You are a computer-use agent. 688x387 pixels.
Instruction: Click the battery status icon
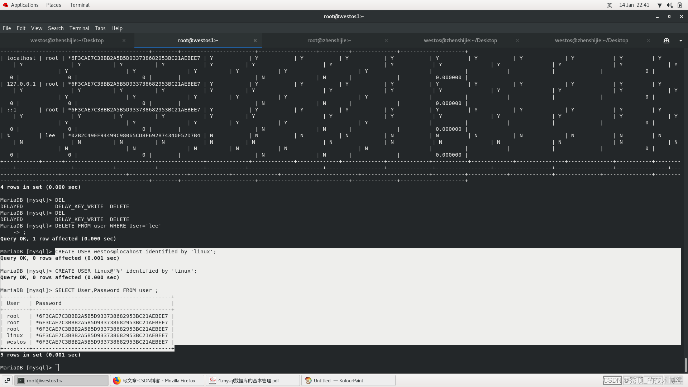[x=680, y=5]
